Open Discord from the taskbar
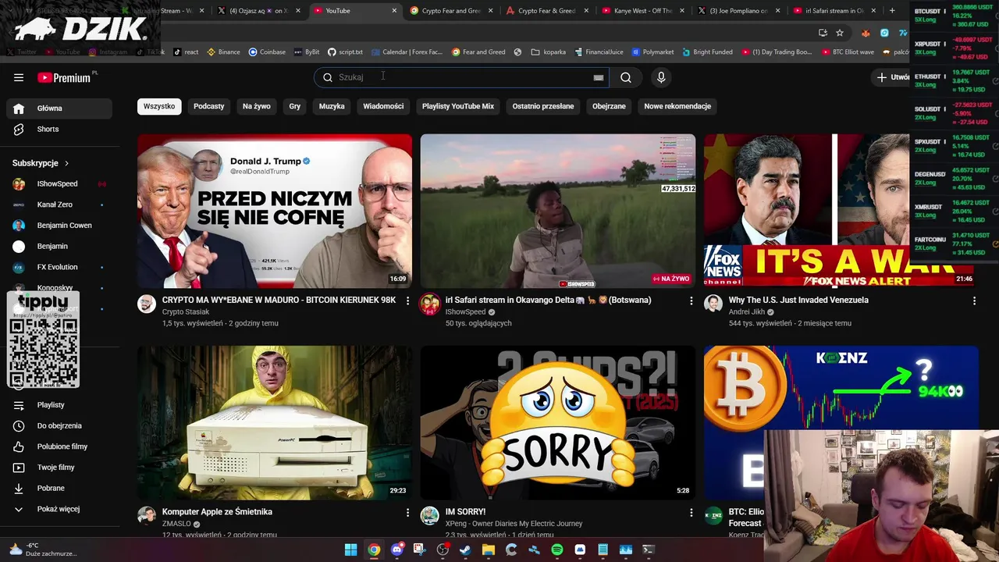999x562 pixels. pos(397,550)
